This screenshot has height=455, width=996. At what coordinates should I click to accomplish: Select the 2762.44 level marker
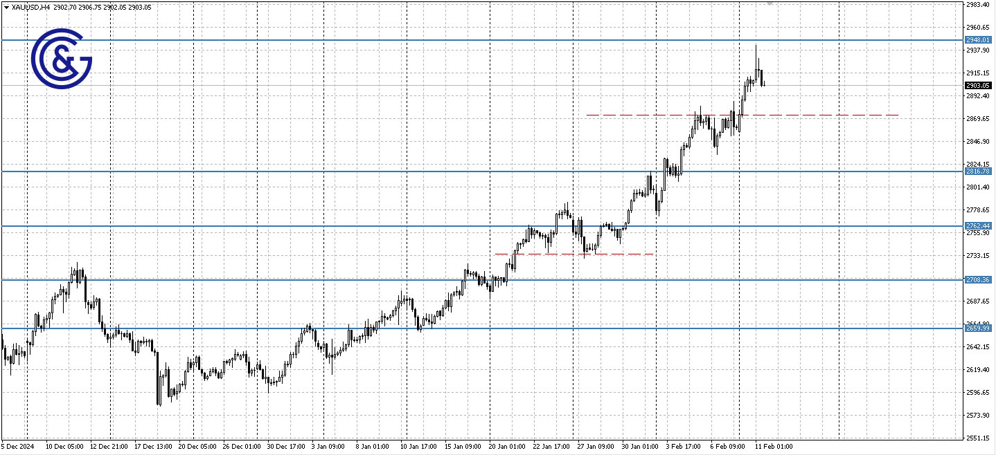point(978,225)
